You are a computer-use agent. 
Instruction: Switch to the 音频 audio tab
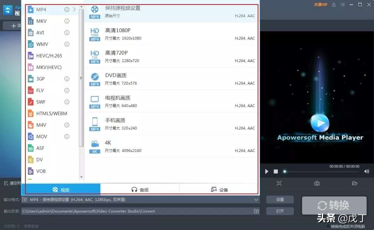(x=141, y=189)
